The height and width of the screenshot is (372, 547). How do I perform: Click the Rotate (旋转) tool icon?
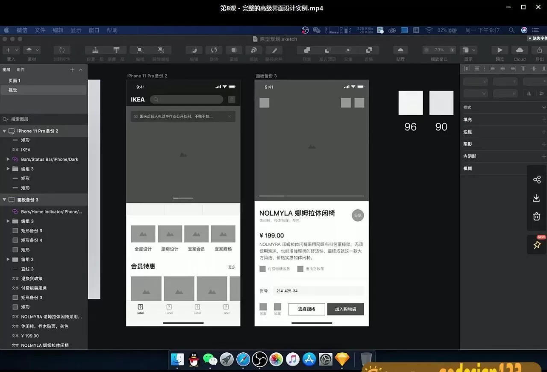click(x=214, y=50)
